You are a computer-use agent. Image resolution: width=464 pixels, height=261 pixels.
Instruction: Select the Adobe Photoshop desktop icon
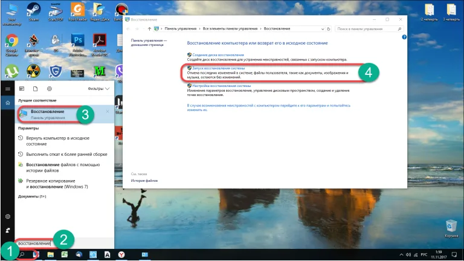(77, 45)
